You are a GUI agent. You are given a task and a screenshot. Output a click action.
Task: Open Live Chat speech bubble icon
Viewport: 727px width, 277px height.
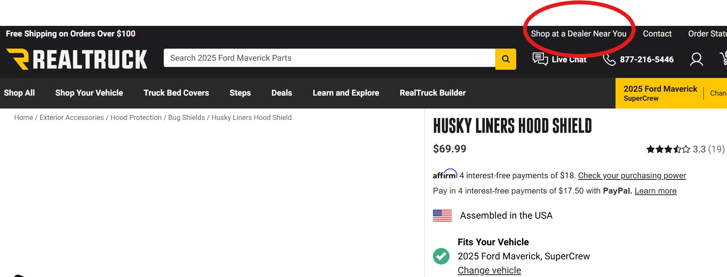(x=540, y=59)
